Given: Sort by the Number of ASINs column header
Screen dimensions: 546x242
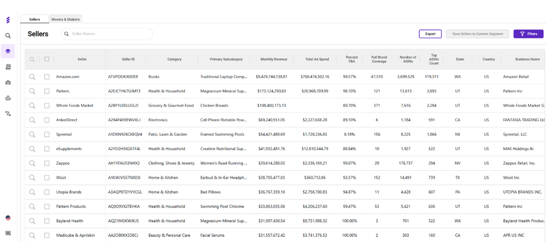Looking at the screenshot, I should (408, 60).
